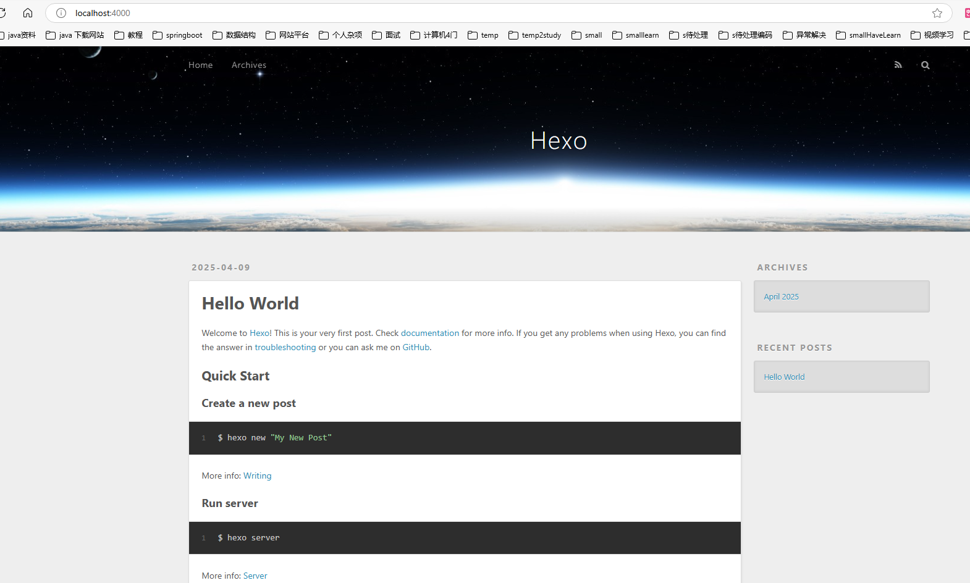Open the RSS feed icon
Screen dimensions: 970x583
898,65
